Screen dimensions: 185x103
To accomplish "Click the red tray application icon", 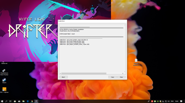I will point(152,101).
